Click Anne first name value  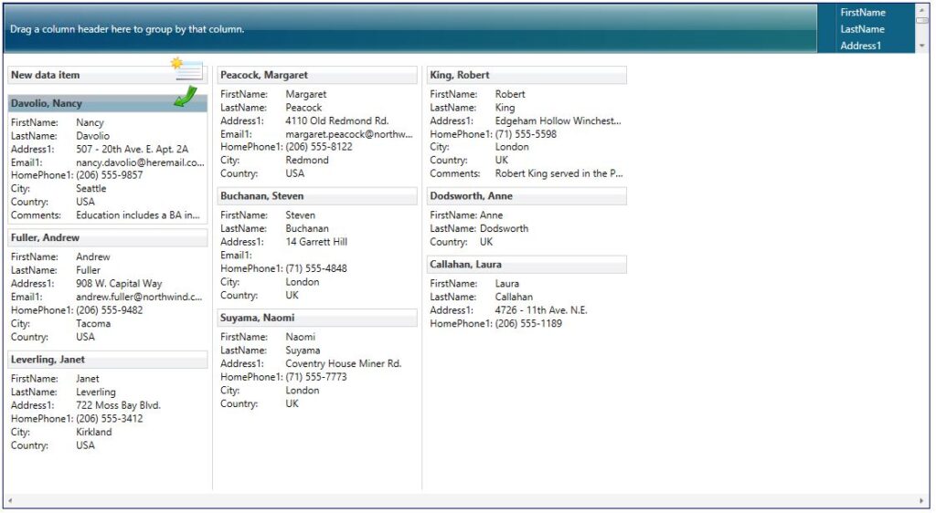click(491, 215)
